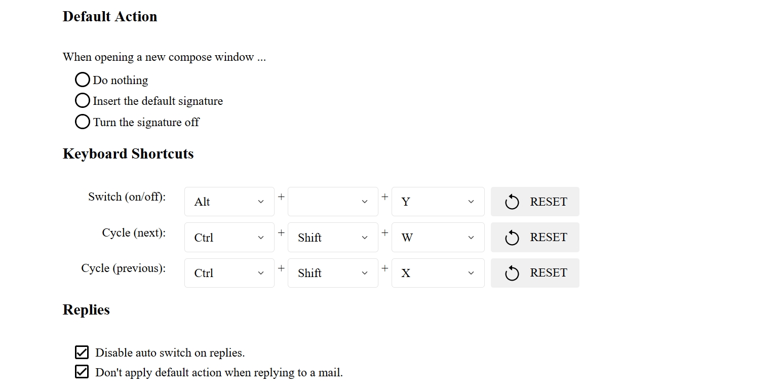Toggle Don't apply default action when replying checkbox
The height and width of the screenshot is (390, 773).
point(82,372)
